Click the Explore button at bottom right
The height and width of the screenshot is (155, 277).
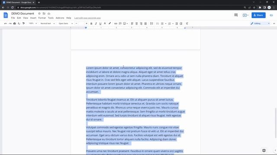(264, 150)
